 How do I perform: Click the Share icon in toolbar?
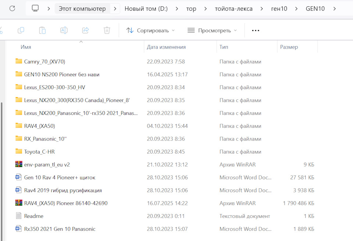click(x=85, y=30)
